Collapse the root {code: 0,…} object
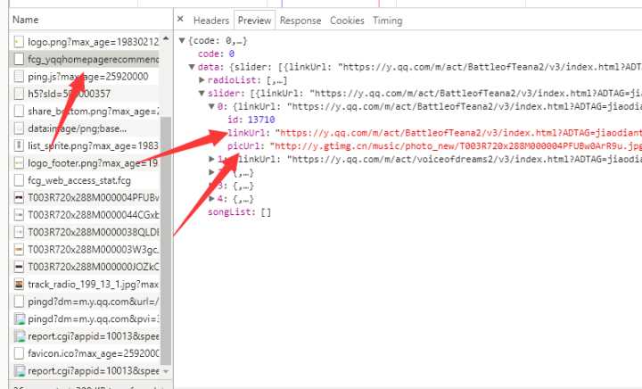 (182, 40)
